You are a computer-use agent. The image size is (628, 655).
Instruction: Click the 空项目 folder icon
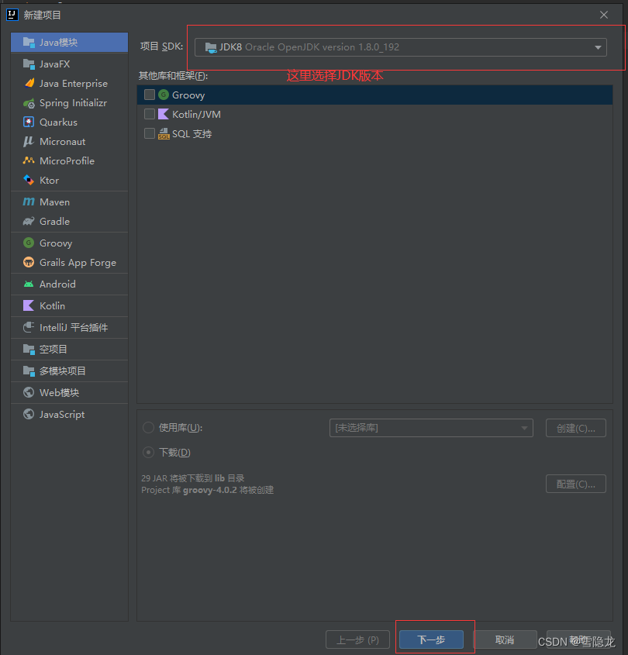pos(29,350)
